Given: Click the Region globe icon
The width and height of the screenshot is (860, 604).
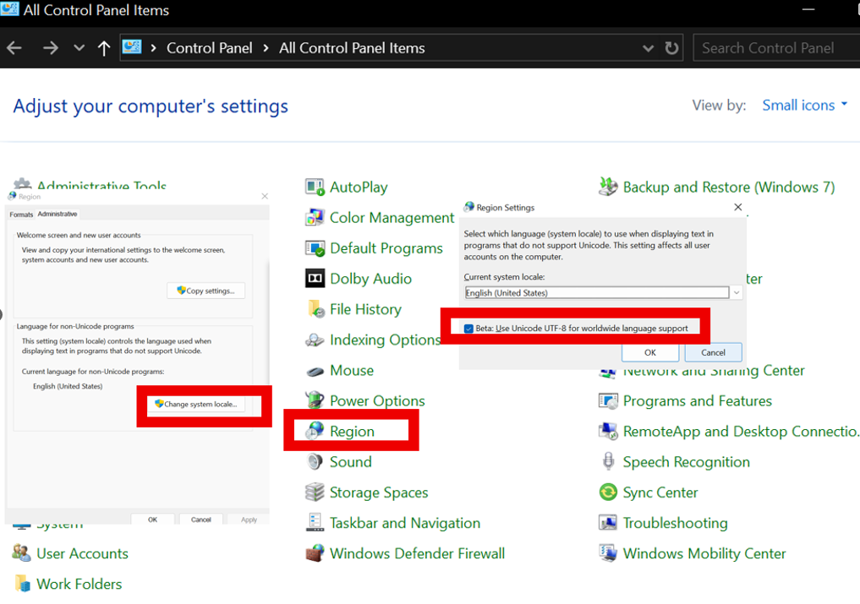Looking at the screenshot, I should [x=315, y=432].
